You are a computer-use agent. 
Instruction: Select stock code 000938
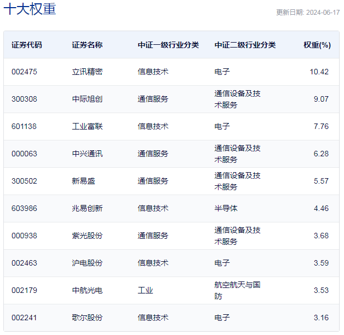24,236
